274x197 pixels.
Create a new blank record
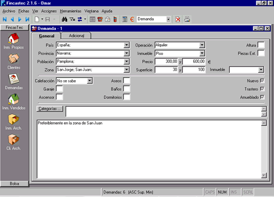37,19
